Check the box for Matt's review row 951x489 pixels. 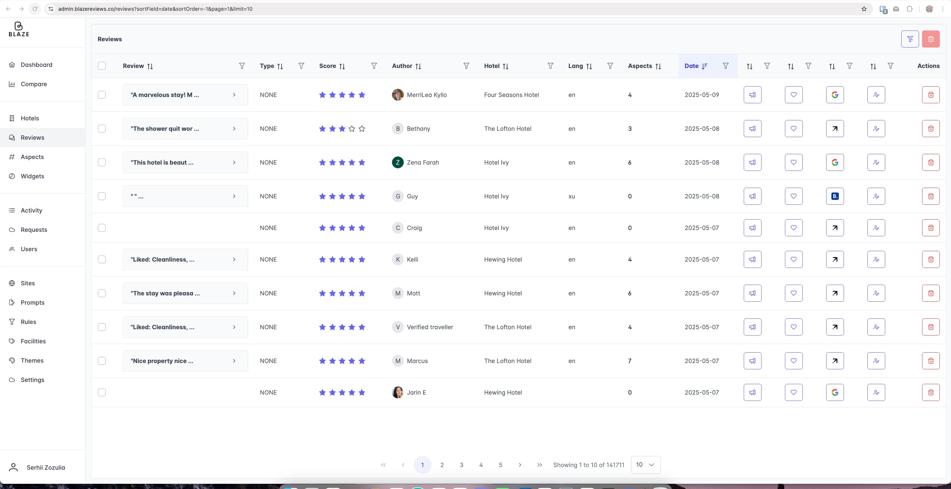pos(102,293)
